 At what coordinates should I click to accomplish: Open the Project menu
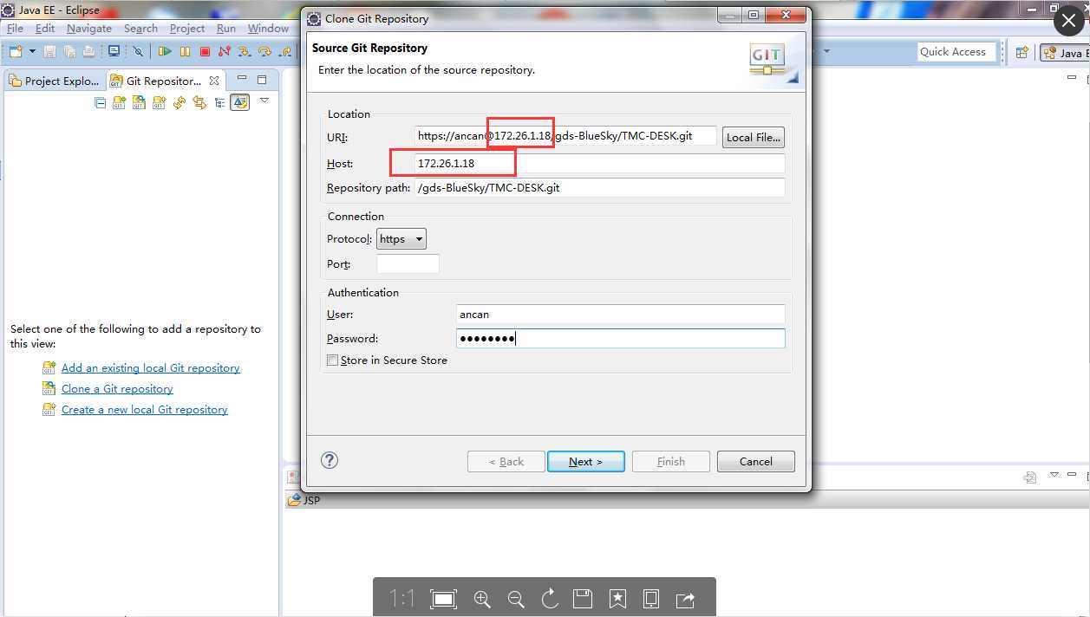(187, 29)
